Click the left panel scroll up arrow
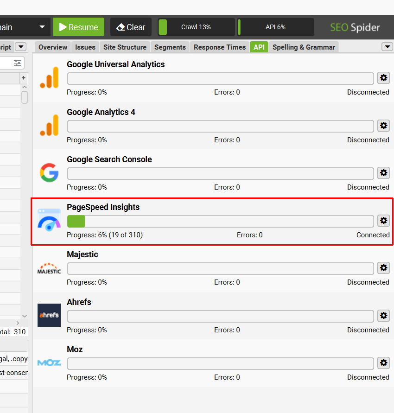394x413 pixels. [x=25, y=87]
